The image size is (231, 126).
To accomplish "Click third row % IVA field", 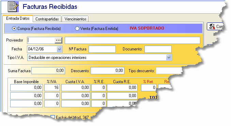I will click(52, 104).
